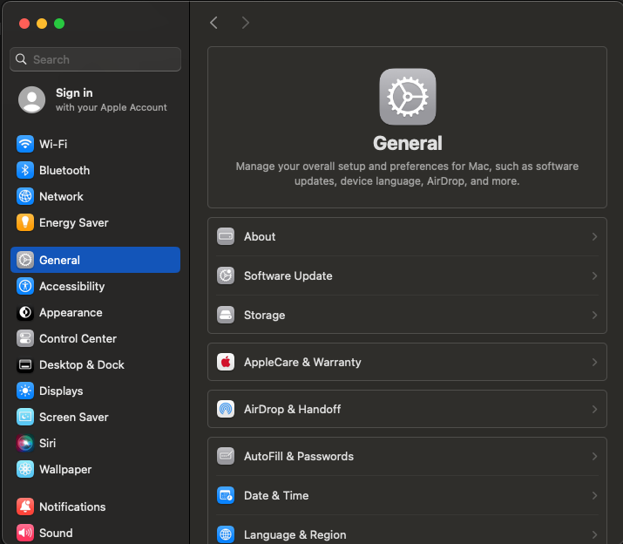Click the Wi-Fi icon in the sidebar

pyautogui.click(x=25, y=144)
